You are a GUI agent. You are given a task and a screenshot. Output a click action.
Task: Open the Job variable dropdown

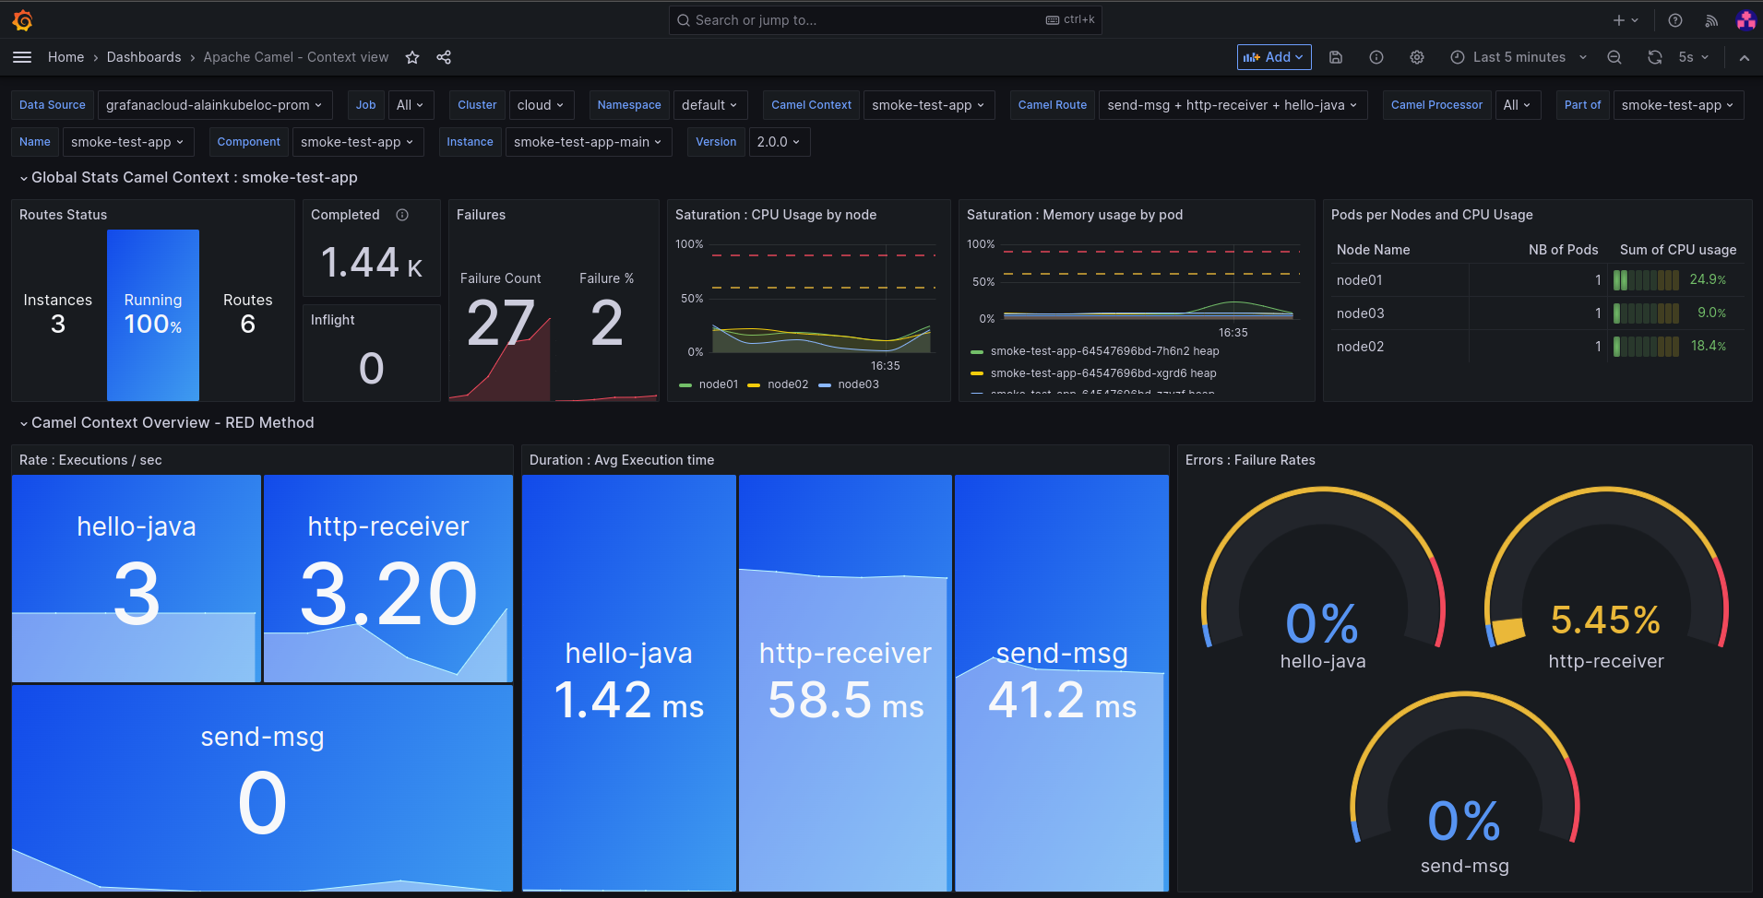[410, 105]
